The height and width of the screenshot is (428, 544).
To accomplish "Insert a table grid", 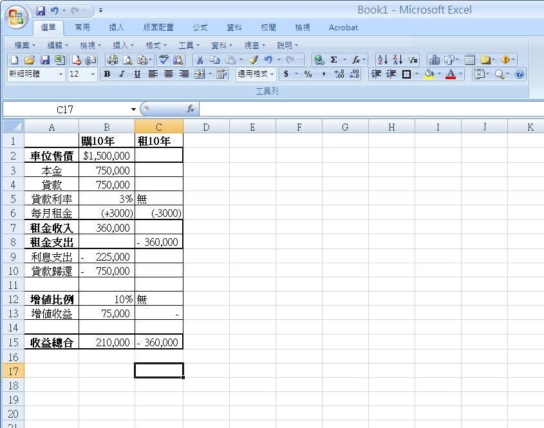I will click(x=470, y=60).
